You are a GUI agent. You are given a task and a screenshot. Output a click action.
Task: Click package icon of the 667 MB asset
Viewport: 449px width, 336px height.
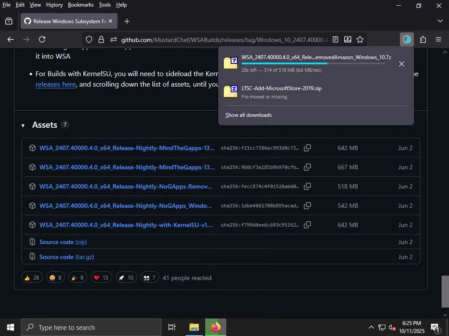[32, 167]
